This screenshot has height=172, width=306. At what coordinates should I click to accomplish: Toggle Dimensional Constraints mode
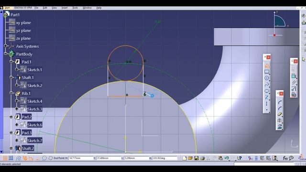pyautogui.click(x=31, y=158)
